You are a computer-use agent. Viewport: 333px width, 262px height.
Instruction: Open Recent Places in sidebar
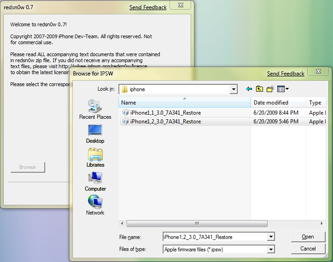pos(95,109)
